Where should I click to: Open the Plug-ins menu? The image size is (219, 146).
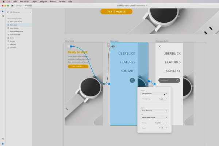(x=43, y=1)
